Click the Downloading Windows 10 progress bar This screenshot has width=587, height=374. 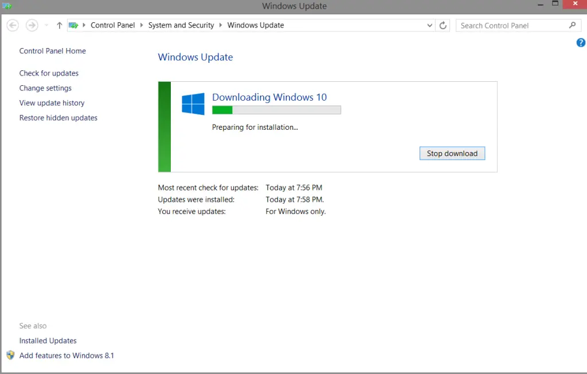point(276,110)
